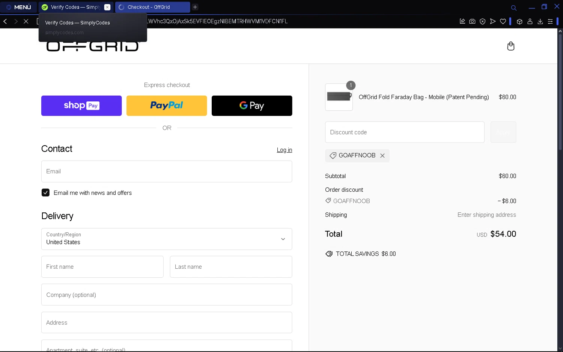
Task: Stop loading the page
Action: point(26,21)
